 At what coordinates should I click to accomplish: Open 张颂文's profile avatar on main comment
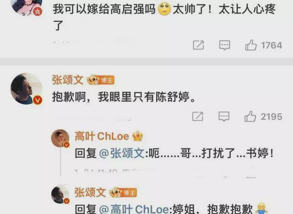click(27, 89)
